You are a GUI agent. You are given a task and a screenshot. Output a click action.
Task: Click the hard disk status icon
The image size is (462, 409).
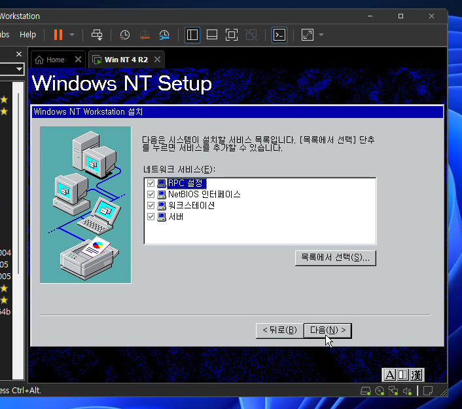[x=365, y=391]
